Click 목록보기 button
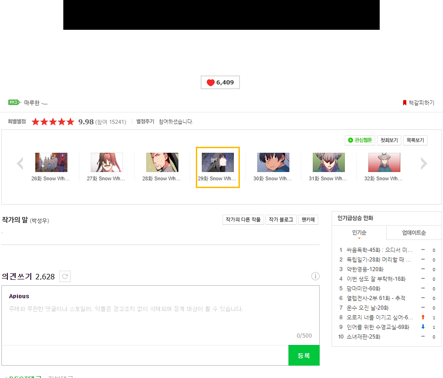 coord(415,140)
